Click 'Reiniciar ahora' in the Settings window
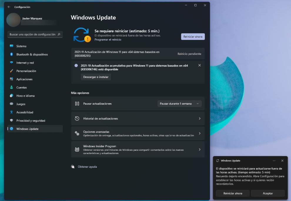The width and height of the screenshot is (291, 201). pos(193,36)
